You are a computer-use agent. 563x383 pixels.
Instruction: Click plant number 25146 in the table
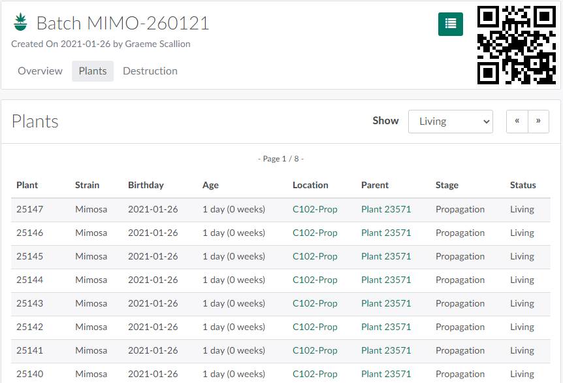pos(30,233)
